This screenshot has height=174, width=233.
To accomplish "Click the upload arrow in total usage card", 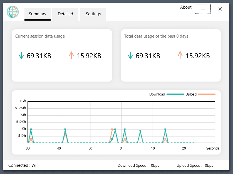I will click(x=181, y=55).
